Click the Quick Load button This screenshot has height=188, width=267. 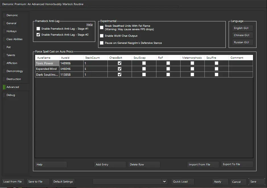coord(183,182)
